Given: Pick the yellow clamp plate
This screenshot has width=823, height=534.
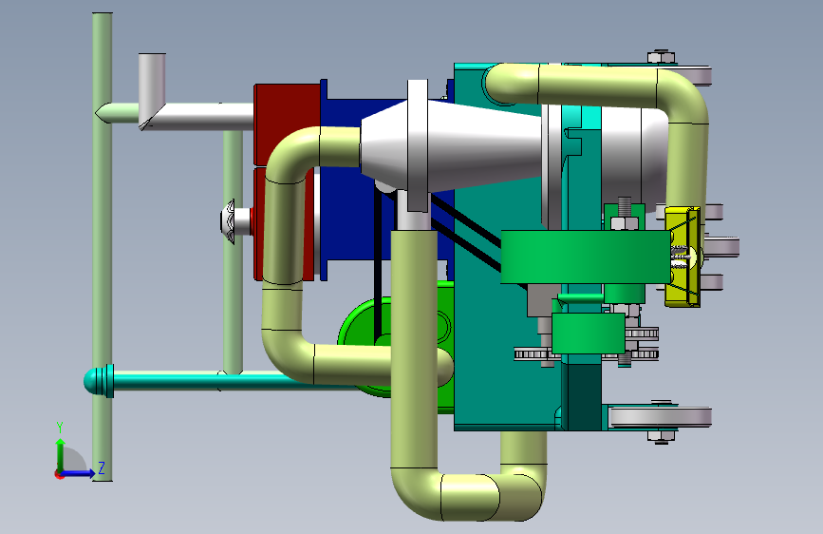Looking at the screenshot, I should coord(682,257).
